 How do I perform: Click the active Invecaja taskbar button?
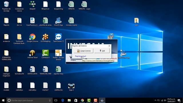(x=102, y=100)
